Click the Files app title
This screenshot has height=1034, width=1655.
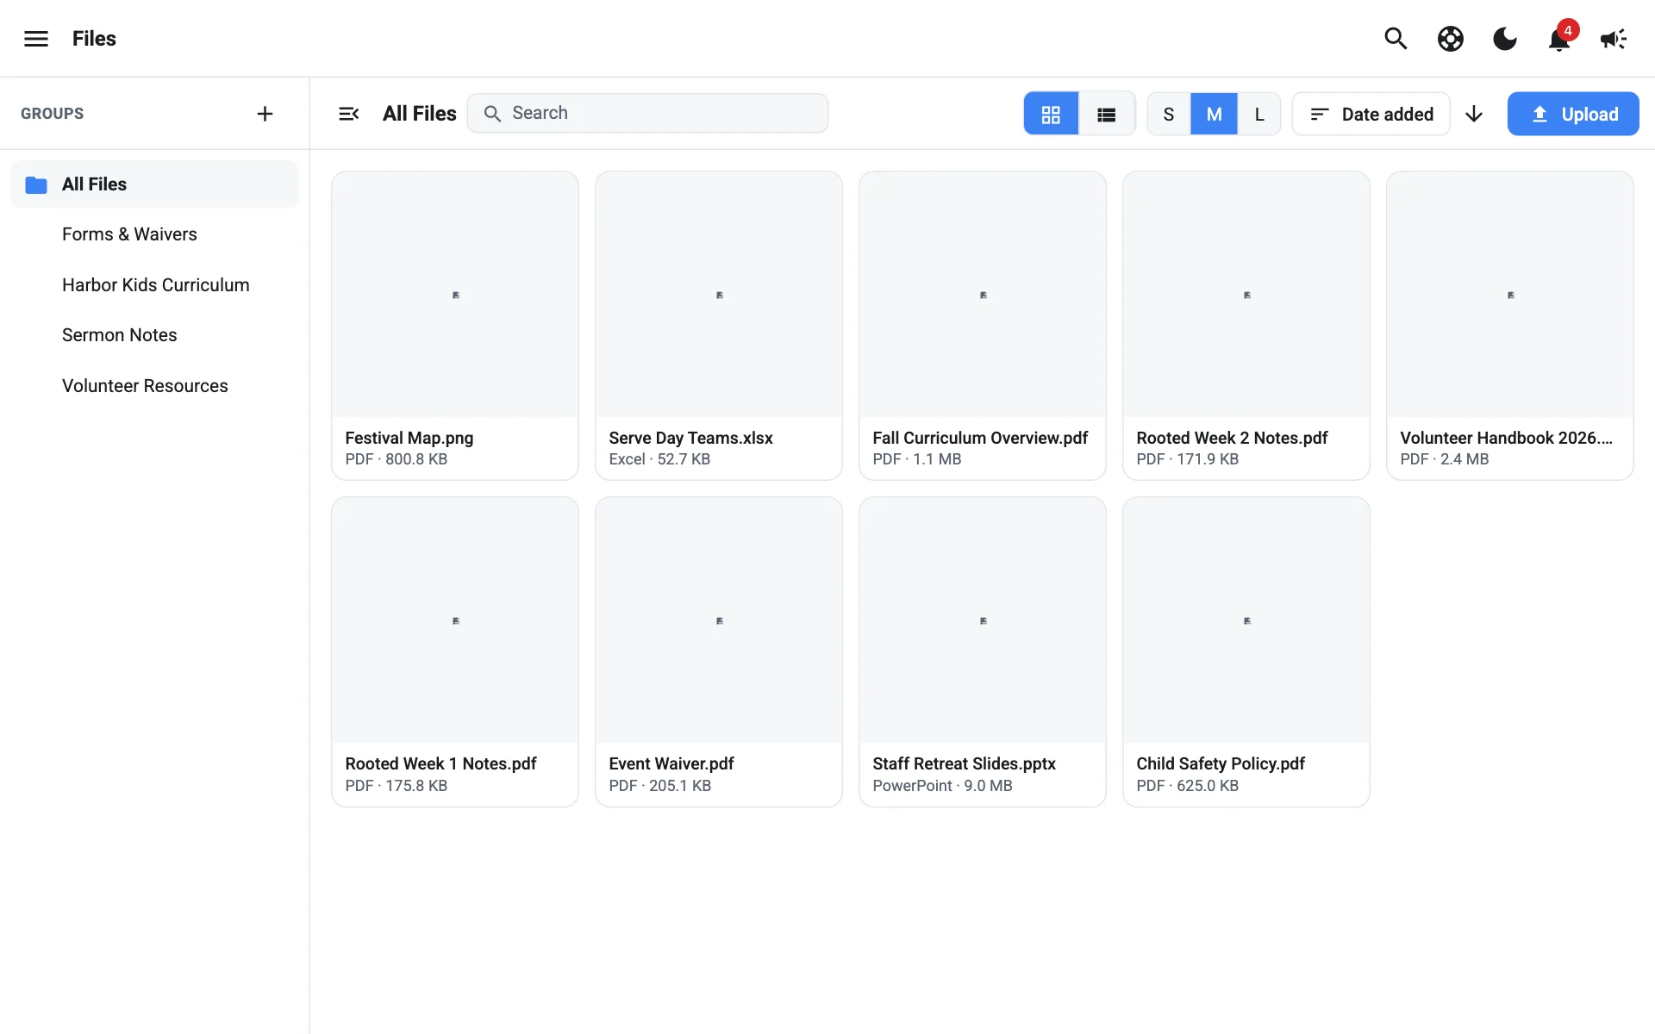[x=94, y=39]
